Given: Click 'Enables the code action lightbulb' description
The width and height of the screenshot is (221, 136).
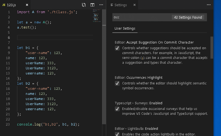Looking at the screenshot, I should (159, 134).
